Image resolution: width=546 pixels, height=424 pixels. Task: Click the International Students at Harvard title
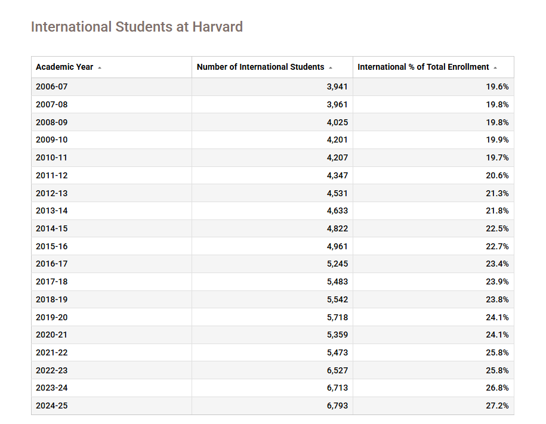pyautogui.click(x=137, y=27)
